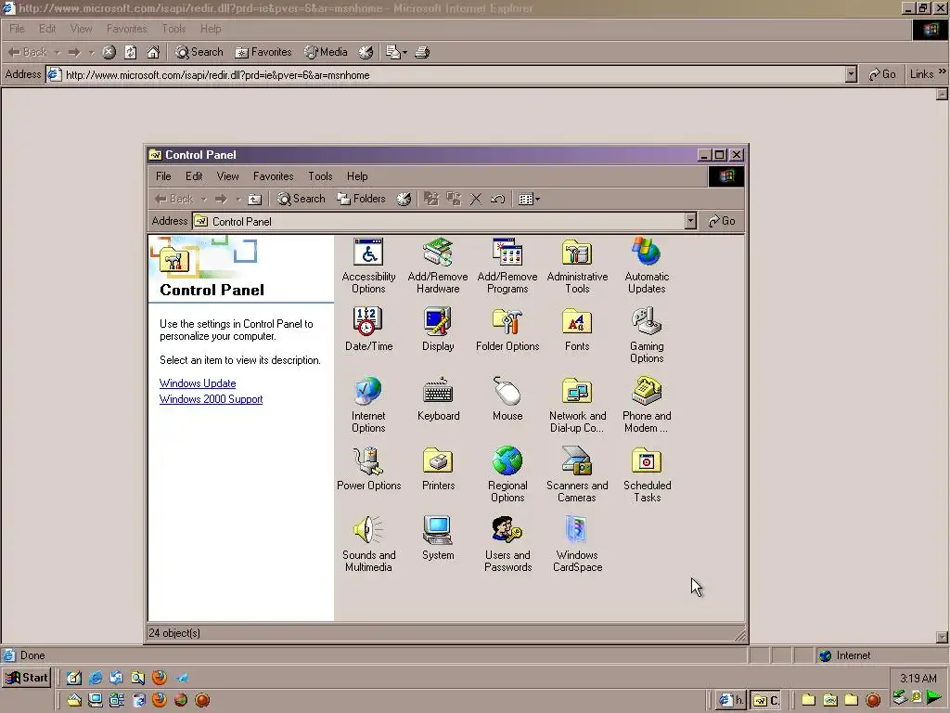Click the Go button in Internet Explorer

coord(881,74)
